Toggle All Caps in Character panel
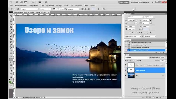This screenshot has height=99, width=176. [x=136, y=33]
